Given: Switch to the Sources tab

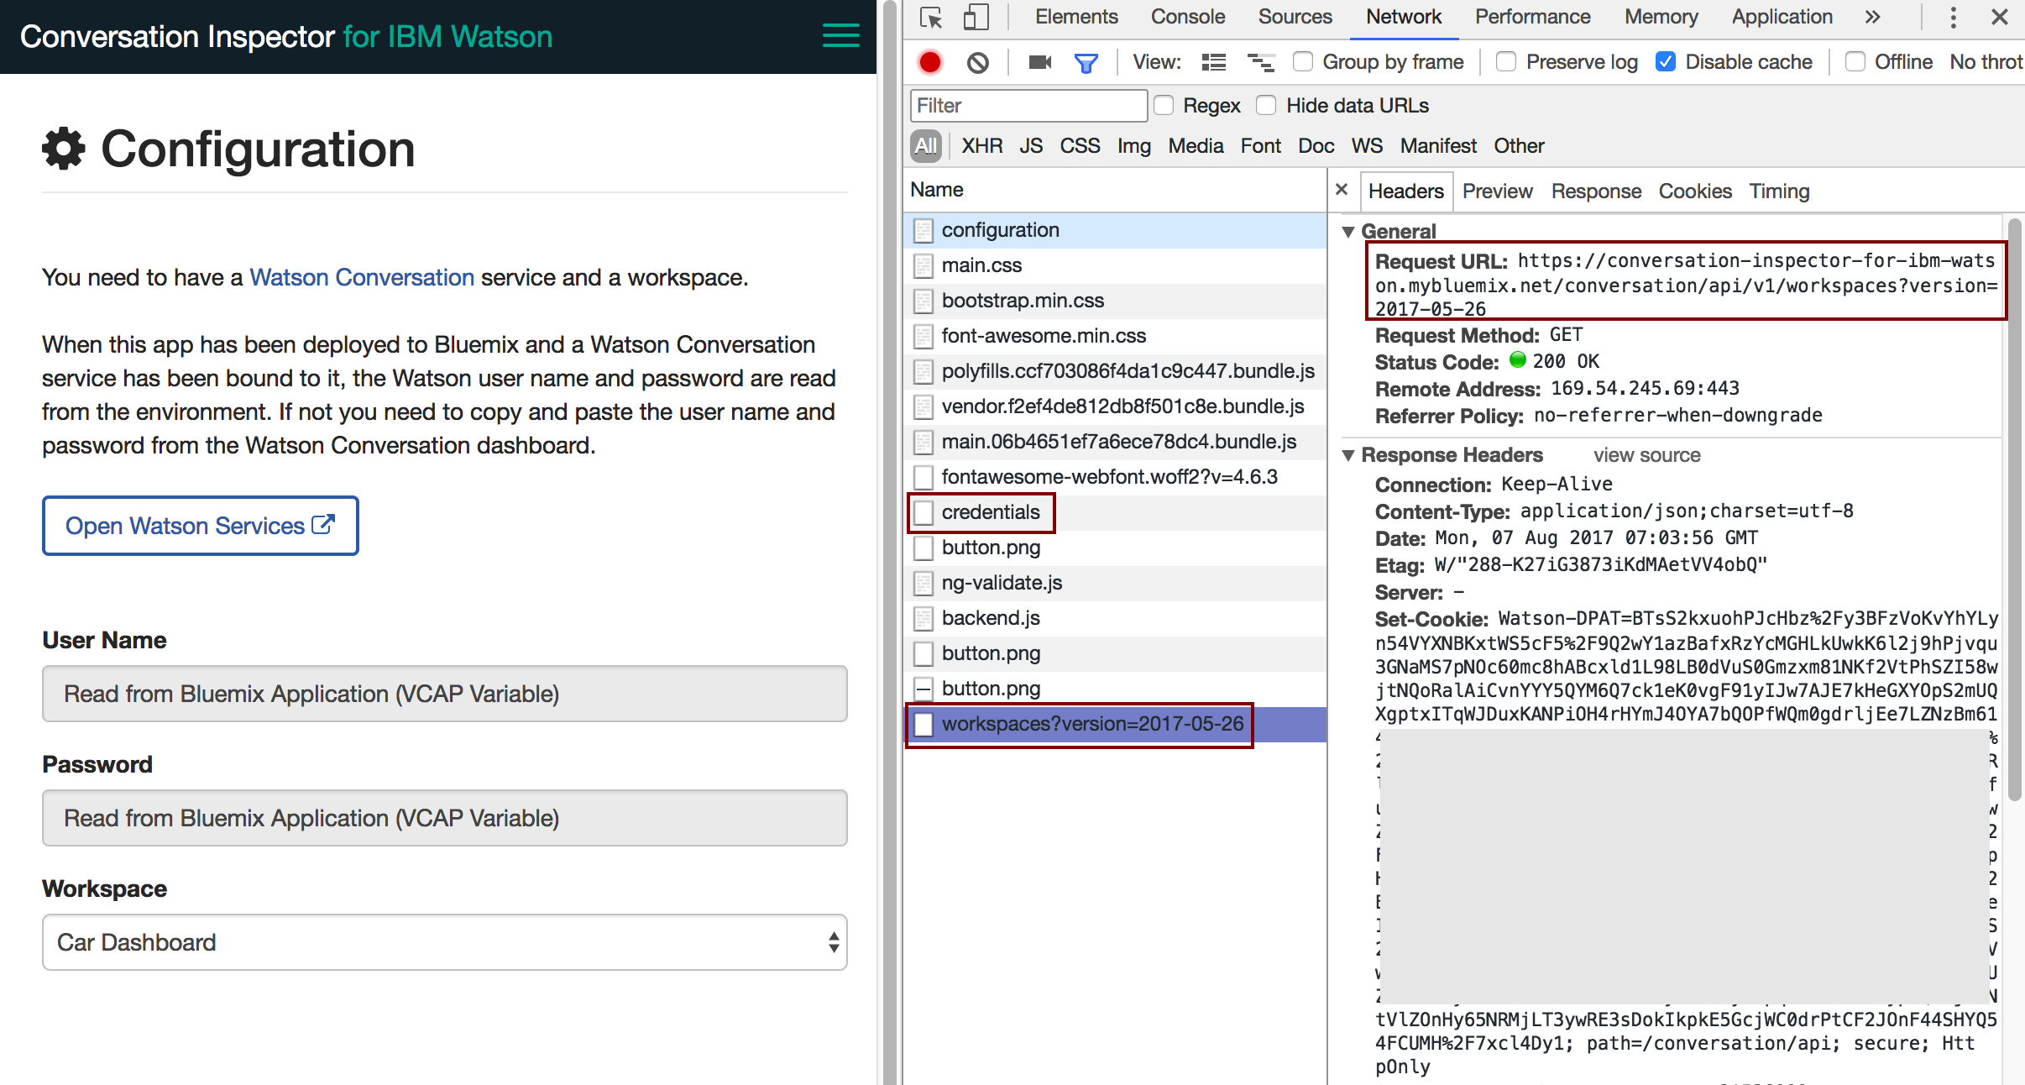Looking at the screenshot, I should [x=1295, y=17].
